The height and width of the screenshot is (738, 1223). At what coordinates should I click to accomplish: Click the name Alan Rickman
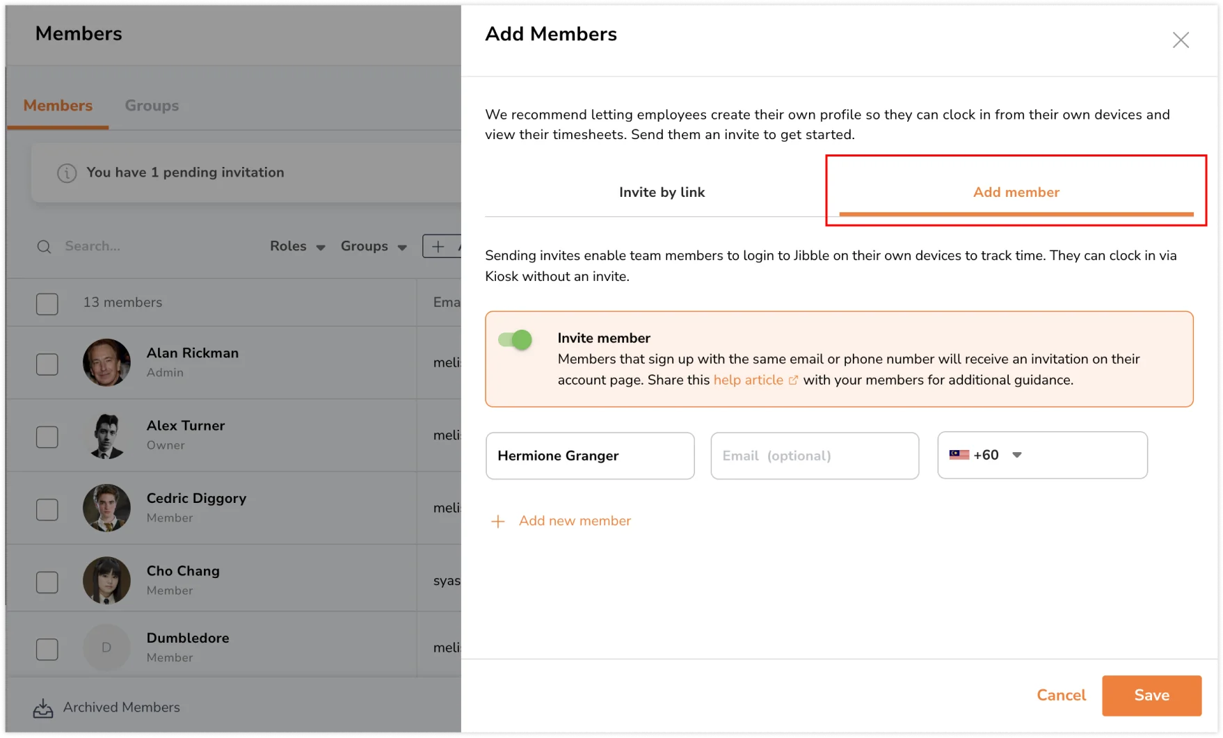click(x=193, y=353)
